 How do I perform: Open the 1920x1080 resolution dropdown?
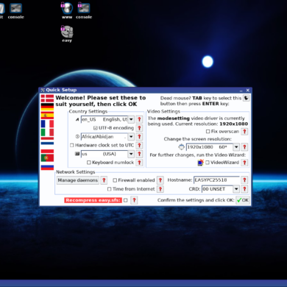click(236, 147)
